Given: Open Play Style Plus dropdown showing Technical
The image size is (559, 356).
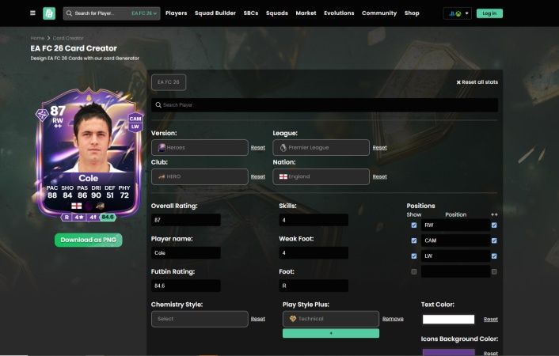Looking at the screenshot, I should point(331,319).
